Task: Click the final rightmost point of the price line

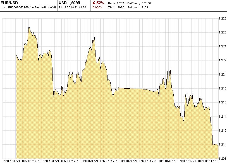Action: pos(218,145)
